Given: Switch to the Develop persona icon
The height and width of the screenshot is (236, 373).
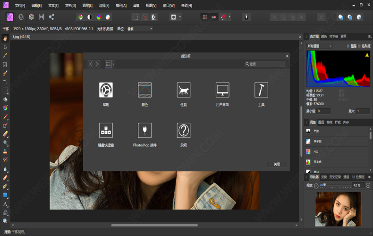Looking at the screenshot, I should pos(31,17).
